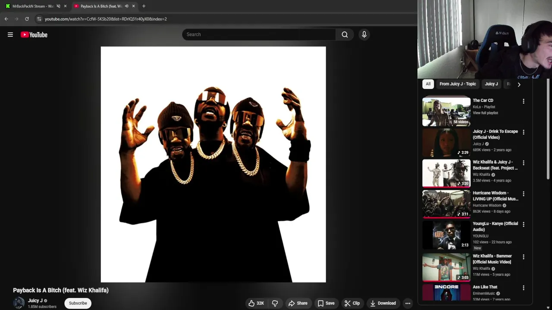This screenshot has height=310, width=552.
Task: Open site information icon in address bar
Action: [x=39, y=19]
